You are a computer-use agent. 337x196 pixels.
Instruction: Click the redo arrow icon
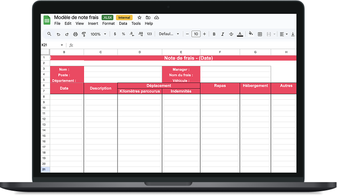(67, 34)
